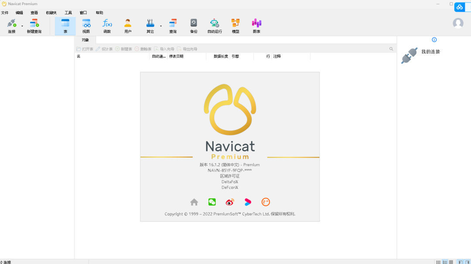The width and height of the screenshot is (471, 264).
Task: Toggle the navigation pane in the status bar
Action: (459, 262)
